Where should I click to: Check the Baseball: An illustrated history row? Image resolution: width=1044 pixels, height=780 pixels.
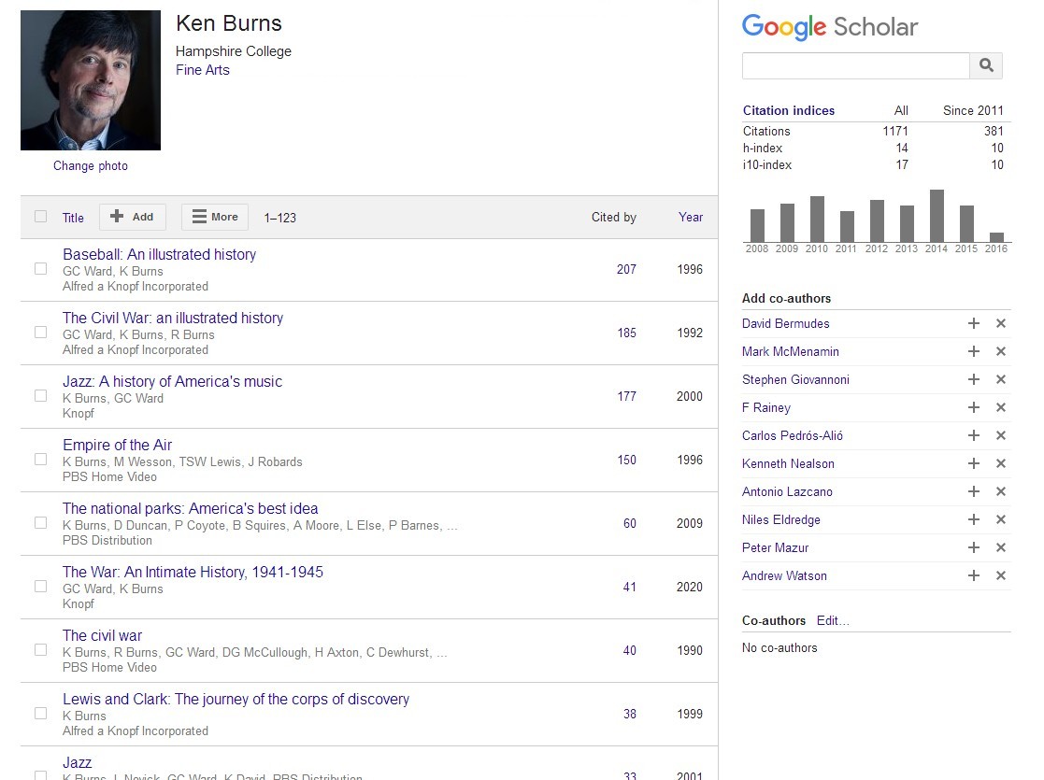point(40,268)
